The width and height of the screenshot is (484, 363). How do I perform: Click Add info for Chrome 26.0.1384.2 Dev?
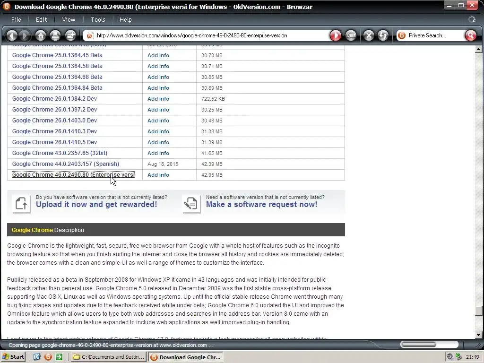tap(158, 99)
